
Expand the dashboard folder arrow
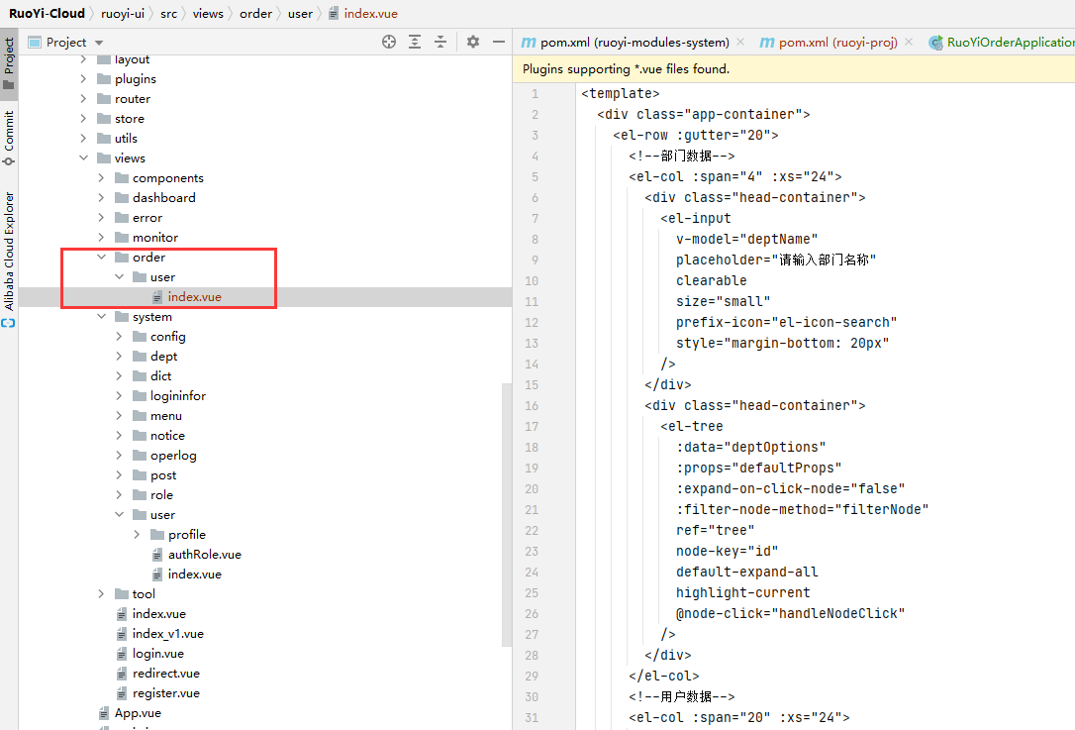pyautogui.click(x=102, y=197)
